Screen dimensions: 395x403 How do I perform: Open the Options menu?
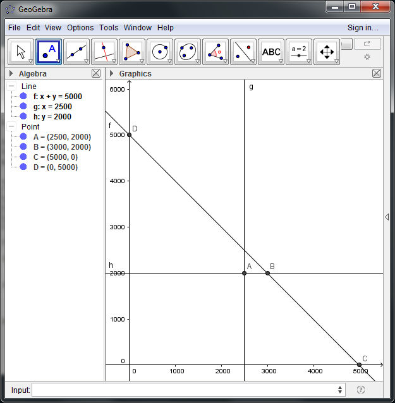point(80,28)
